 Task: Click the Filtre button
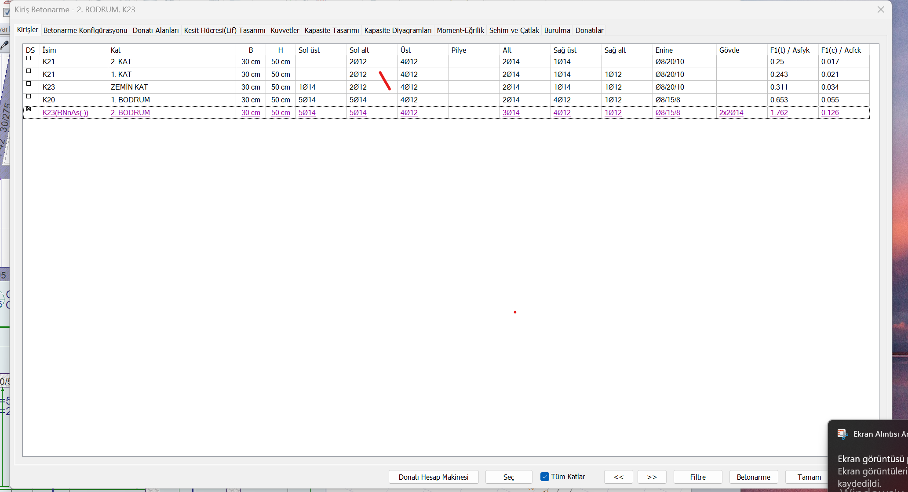697,477
